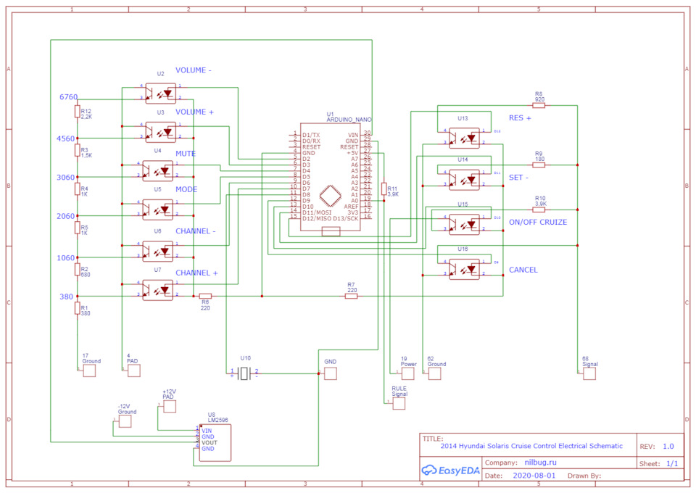The width and height of the screenshot is (696, 493).
Task: Click the 'CANCEL' label
Action: pos(523,270)
